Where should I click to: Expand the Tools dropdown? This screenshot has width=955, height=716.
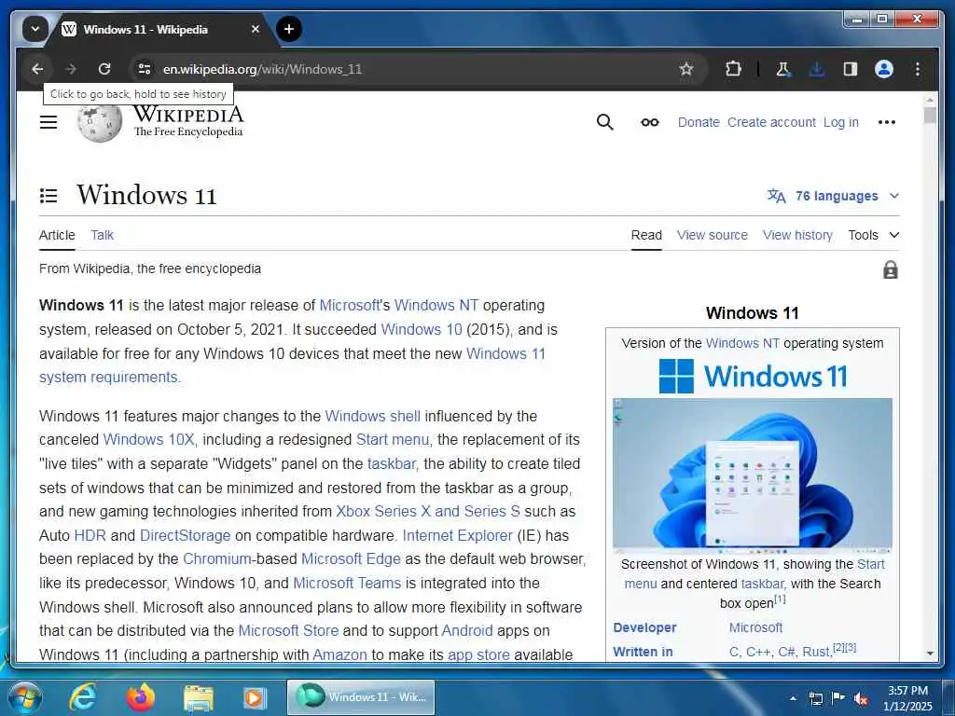pos(873,235)
